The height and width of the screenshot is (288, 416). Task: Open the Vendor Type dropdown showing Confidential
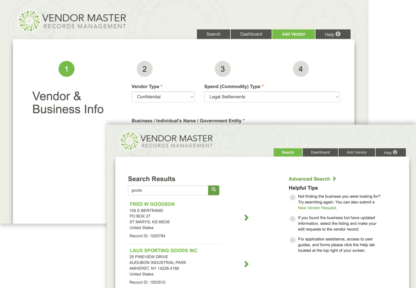point(163,97)
